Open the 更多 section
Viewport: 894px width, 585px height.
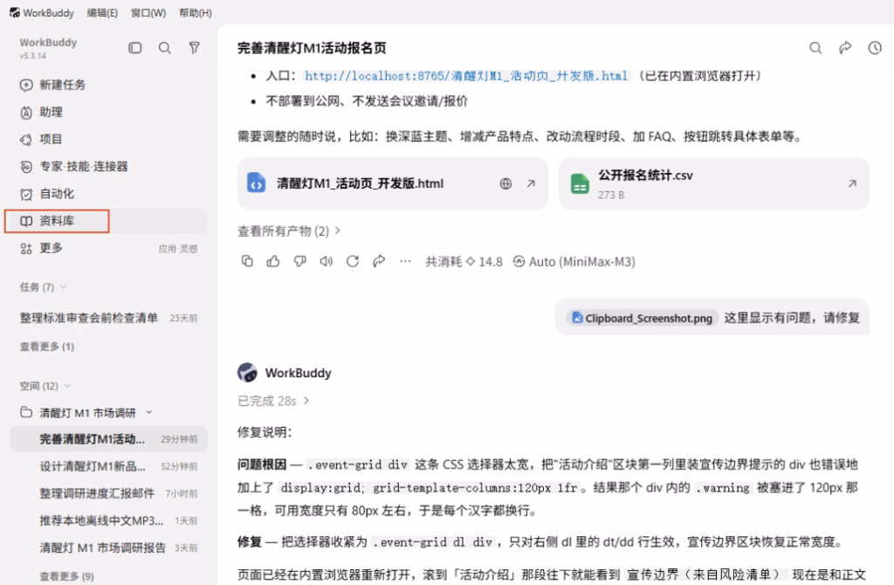(41, 248)
